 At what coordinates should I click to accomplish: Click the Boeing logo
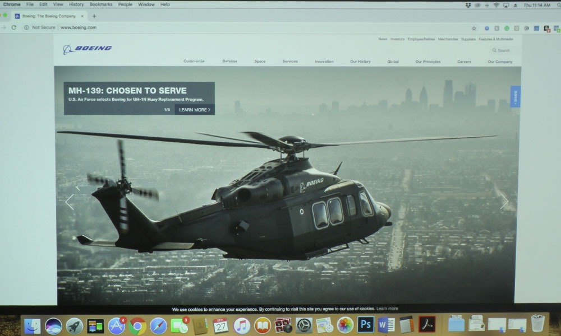click(x=88, y=49)
